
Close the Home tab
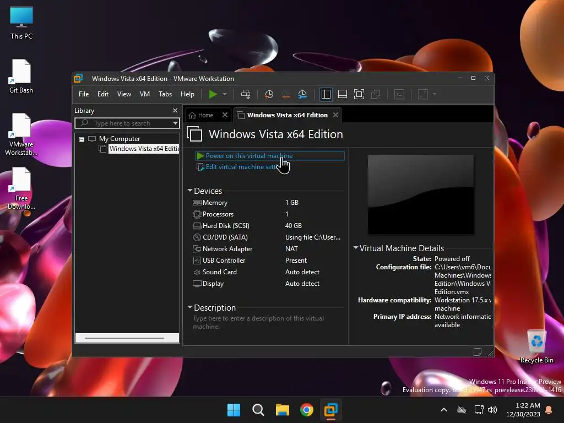(x=225, y=115)
